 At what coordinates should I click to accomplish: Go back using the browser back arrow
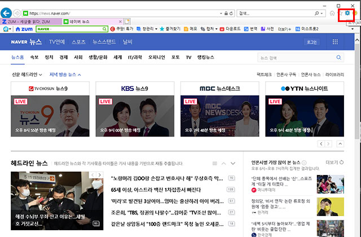coord(6,13)
